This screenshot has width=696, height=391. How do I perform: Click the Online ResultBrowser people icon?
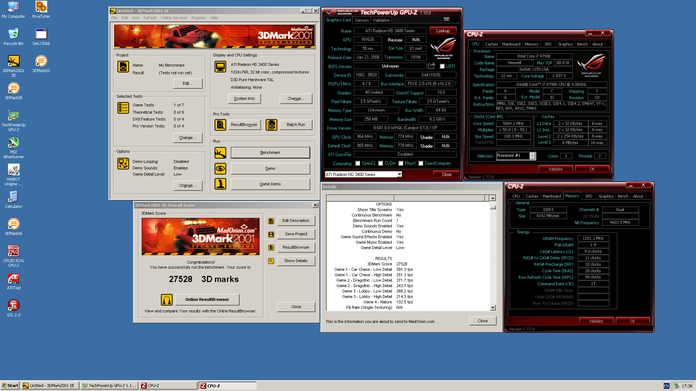coord(166,299)
